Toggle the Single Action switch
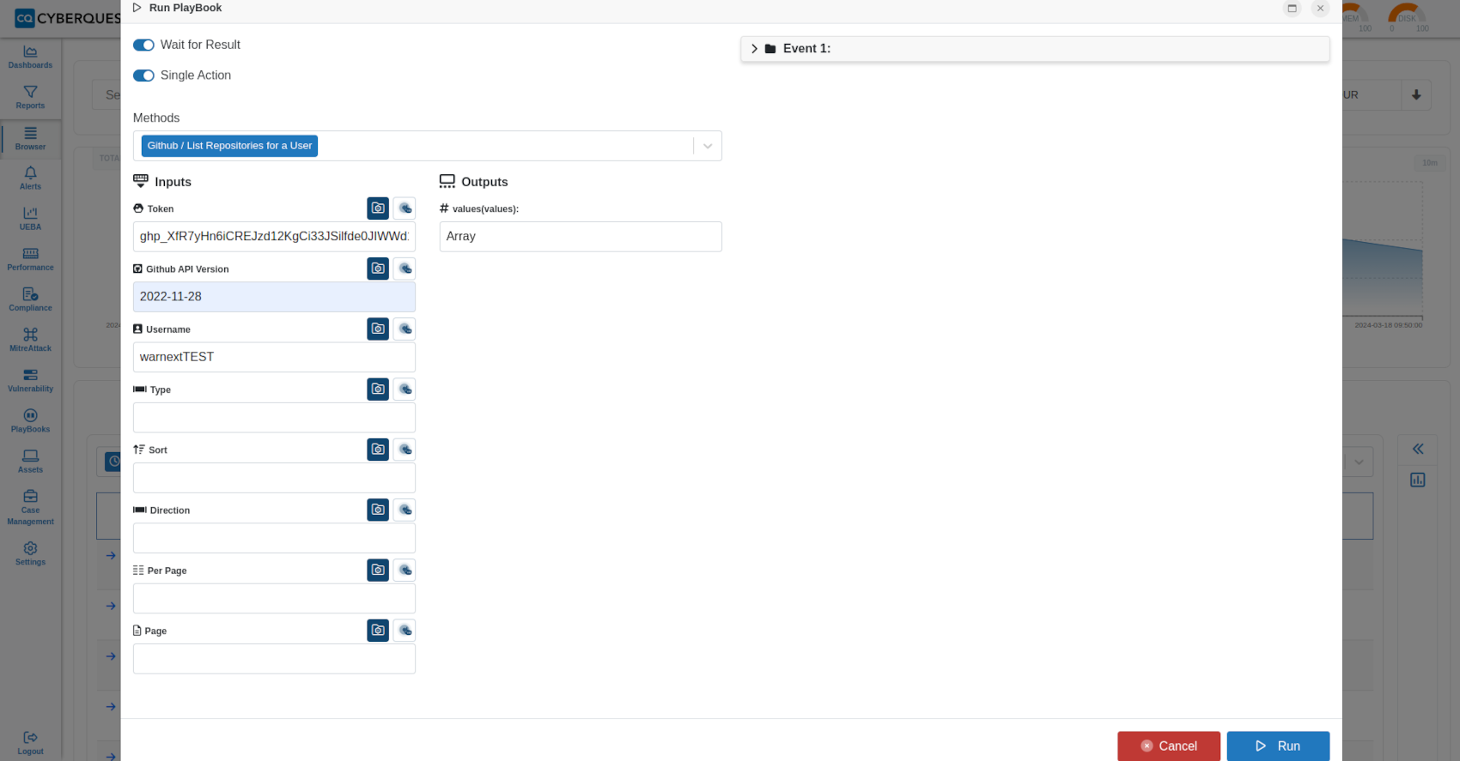The image size is (1460, 761). click(143, 75)
